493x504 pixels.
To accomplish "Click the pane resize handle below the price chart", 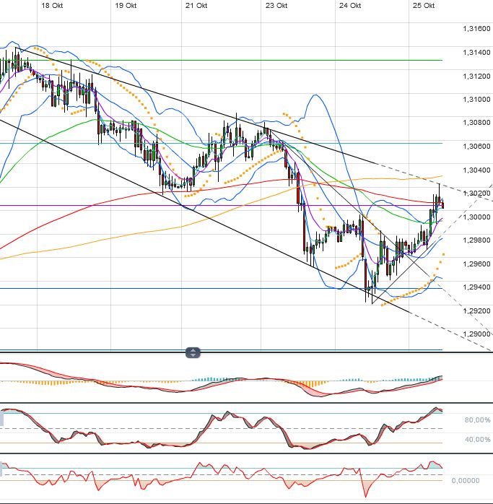I will (x=193, y=352).
